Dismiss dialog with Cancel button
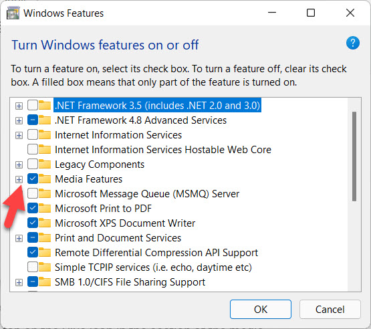Screen dimensions: 371x329 [x=330, y=309]
